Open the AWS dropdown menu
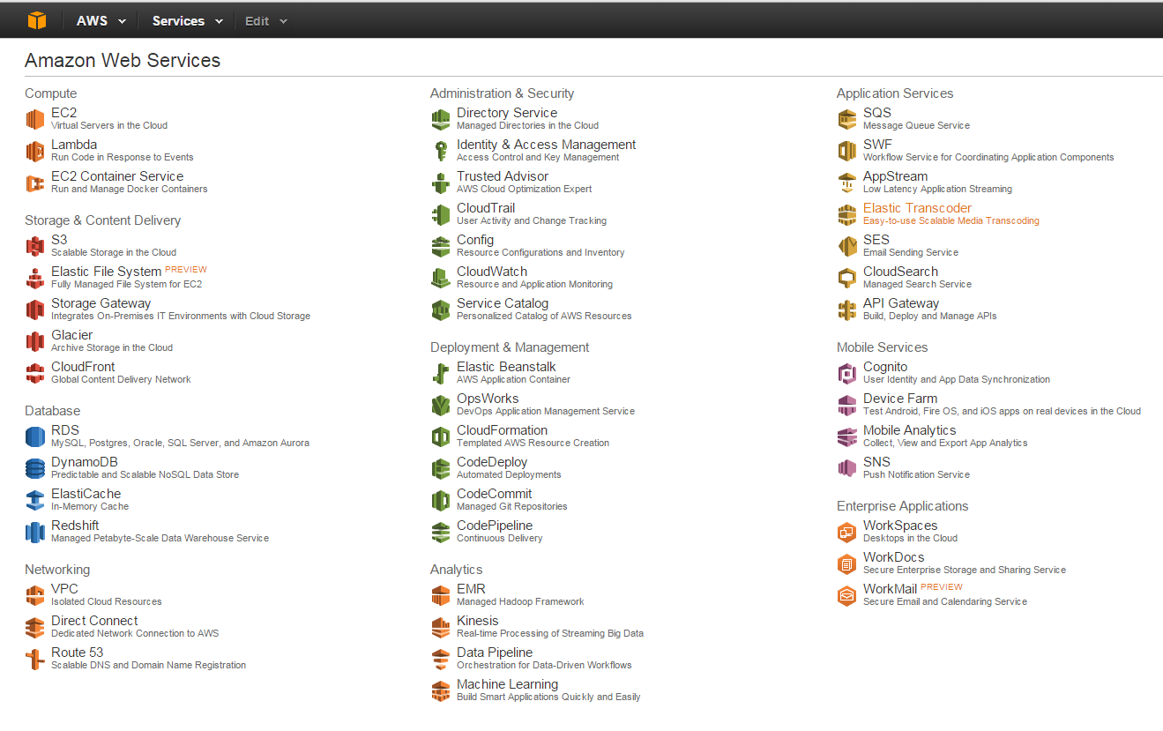The image size is (1163, 731). (x=101, y=21)
